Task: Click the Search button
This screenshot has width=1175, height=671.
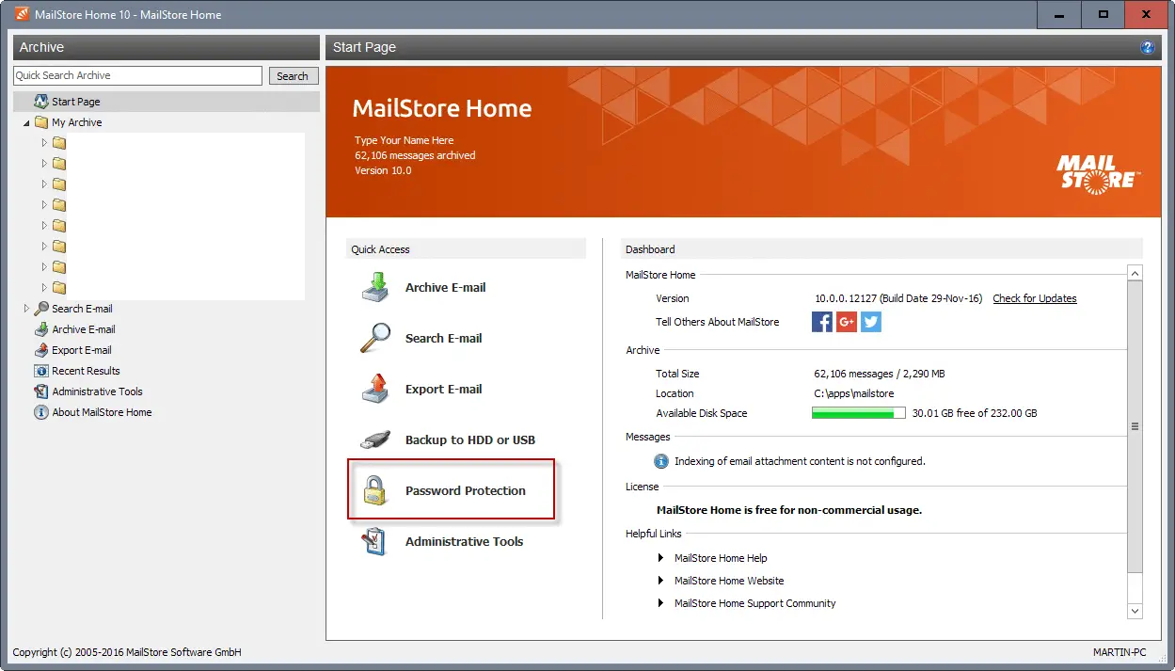Action: (x=293, y=76)
